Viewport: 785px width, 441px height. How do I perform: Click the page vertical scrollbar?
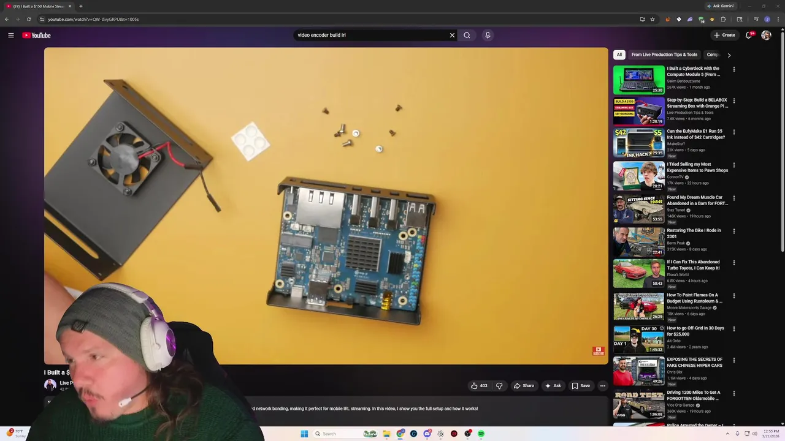[783, 141]
